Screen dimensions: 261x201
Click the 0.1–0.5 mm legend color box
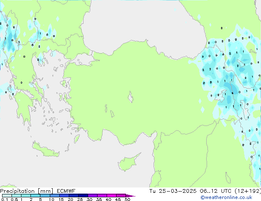click(x=7, y=196)
